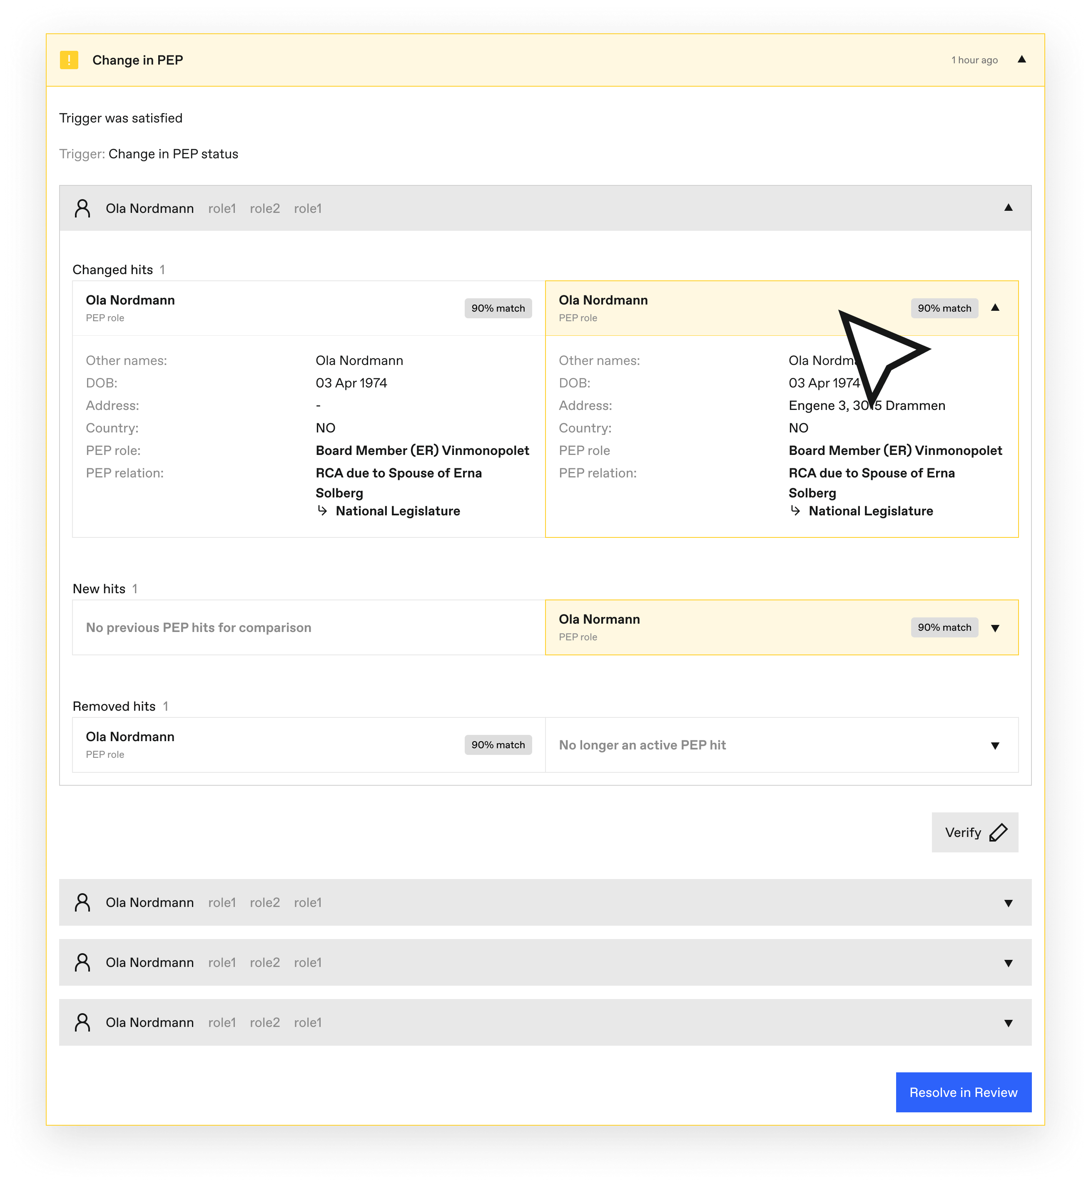Click the person icon in the last Ola Nordmann row

[x=82, y=1022]
